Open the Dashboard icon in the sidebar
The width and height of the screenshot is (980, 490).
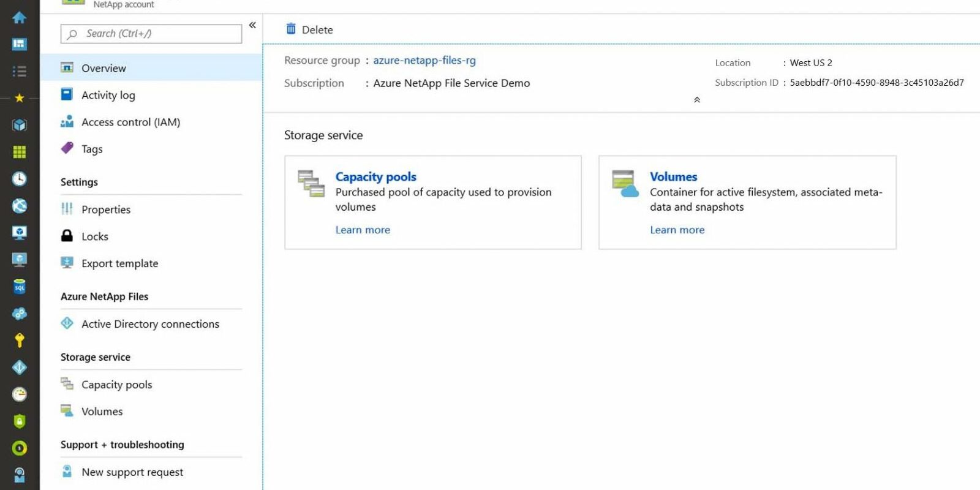19,44
